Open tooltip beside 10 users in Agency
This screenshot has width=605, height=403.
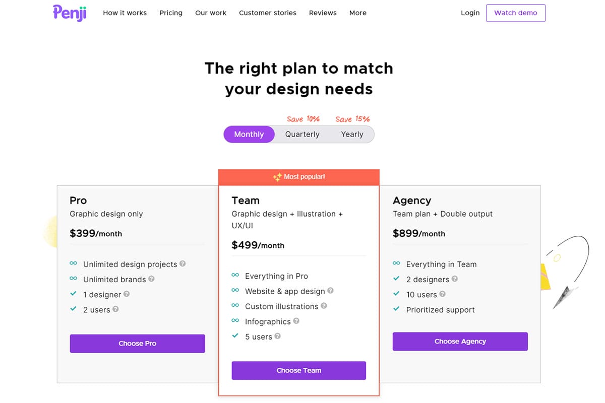442,294
